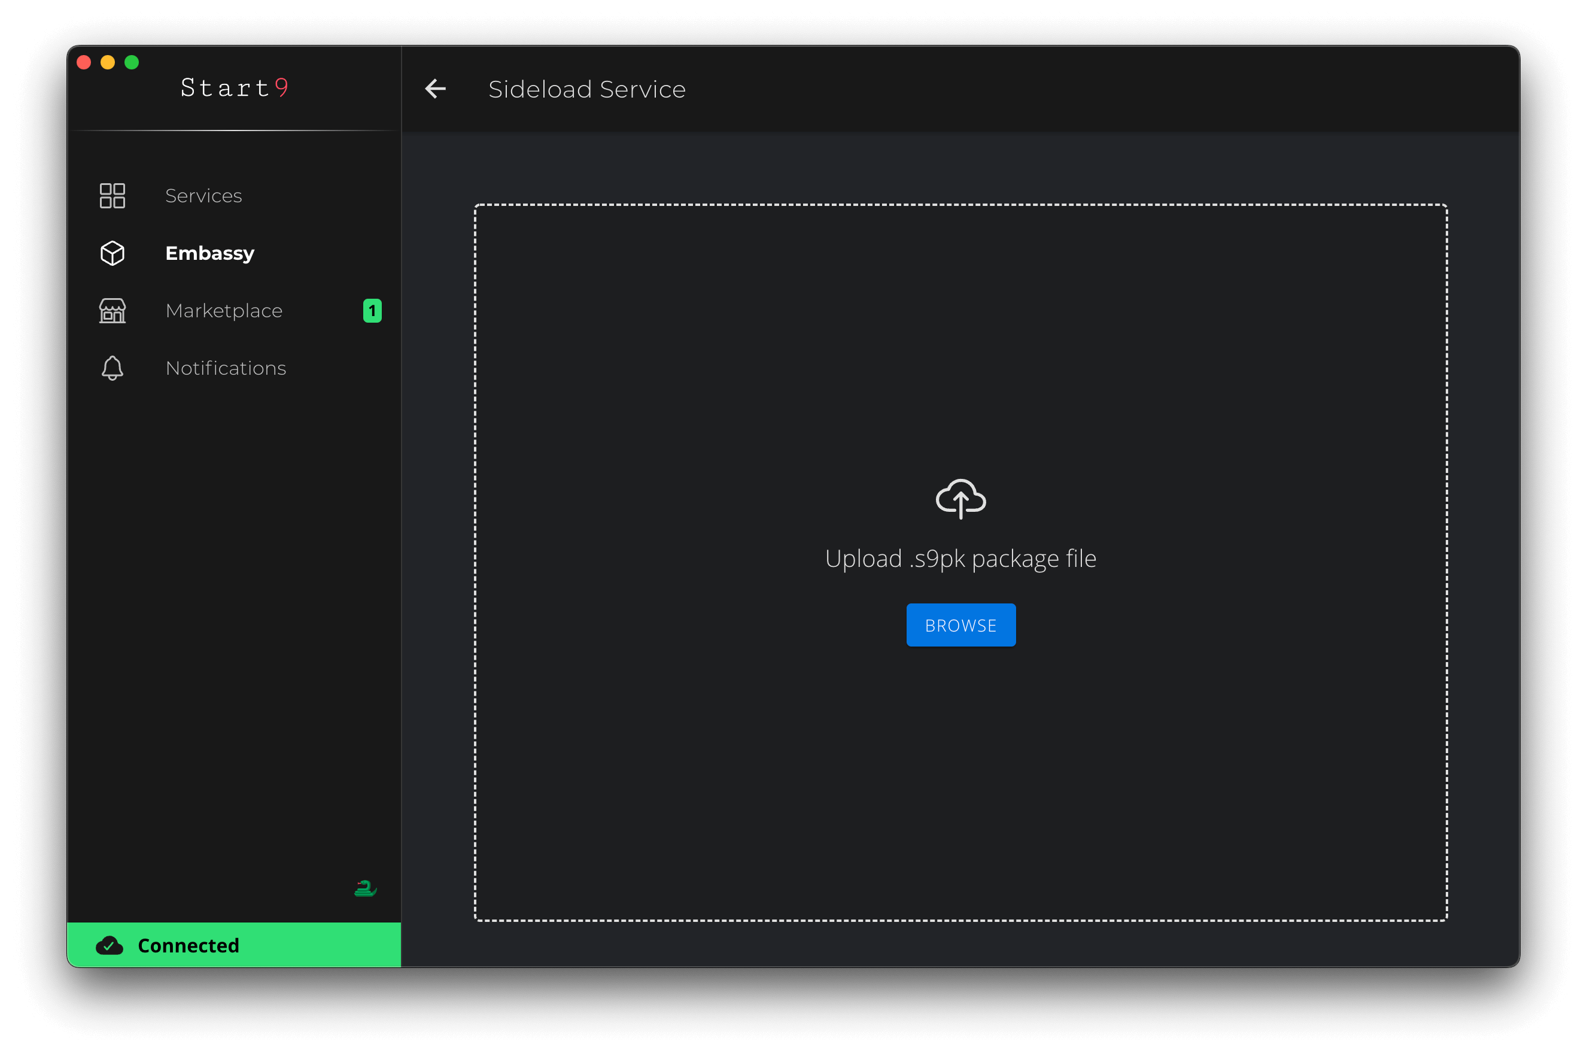Select the Marketplace label
The width and height of the screenshot is (1587, 1056).
pos(224,311)
